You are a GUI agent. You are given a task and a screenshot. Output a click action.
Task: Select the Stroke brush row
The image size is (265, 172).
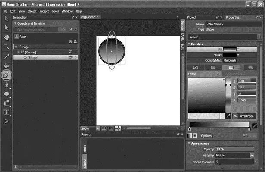tap(222, 55)
